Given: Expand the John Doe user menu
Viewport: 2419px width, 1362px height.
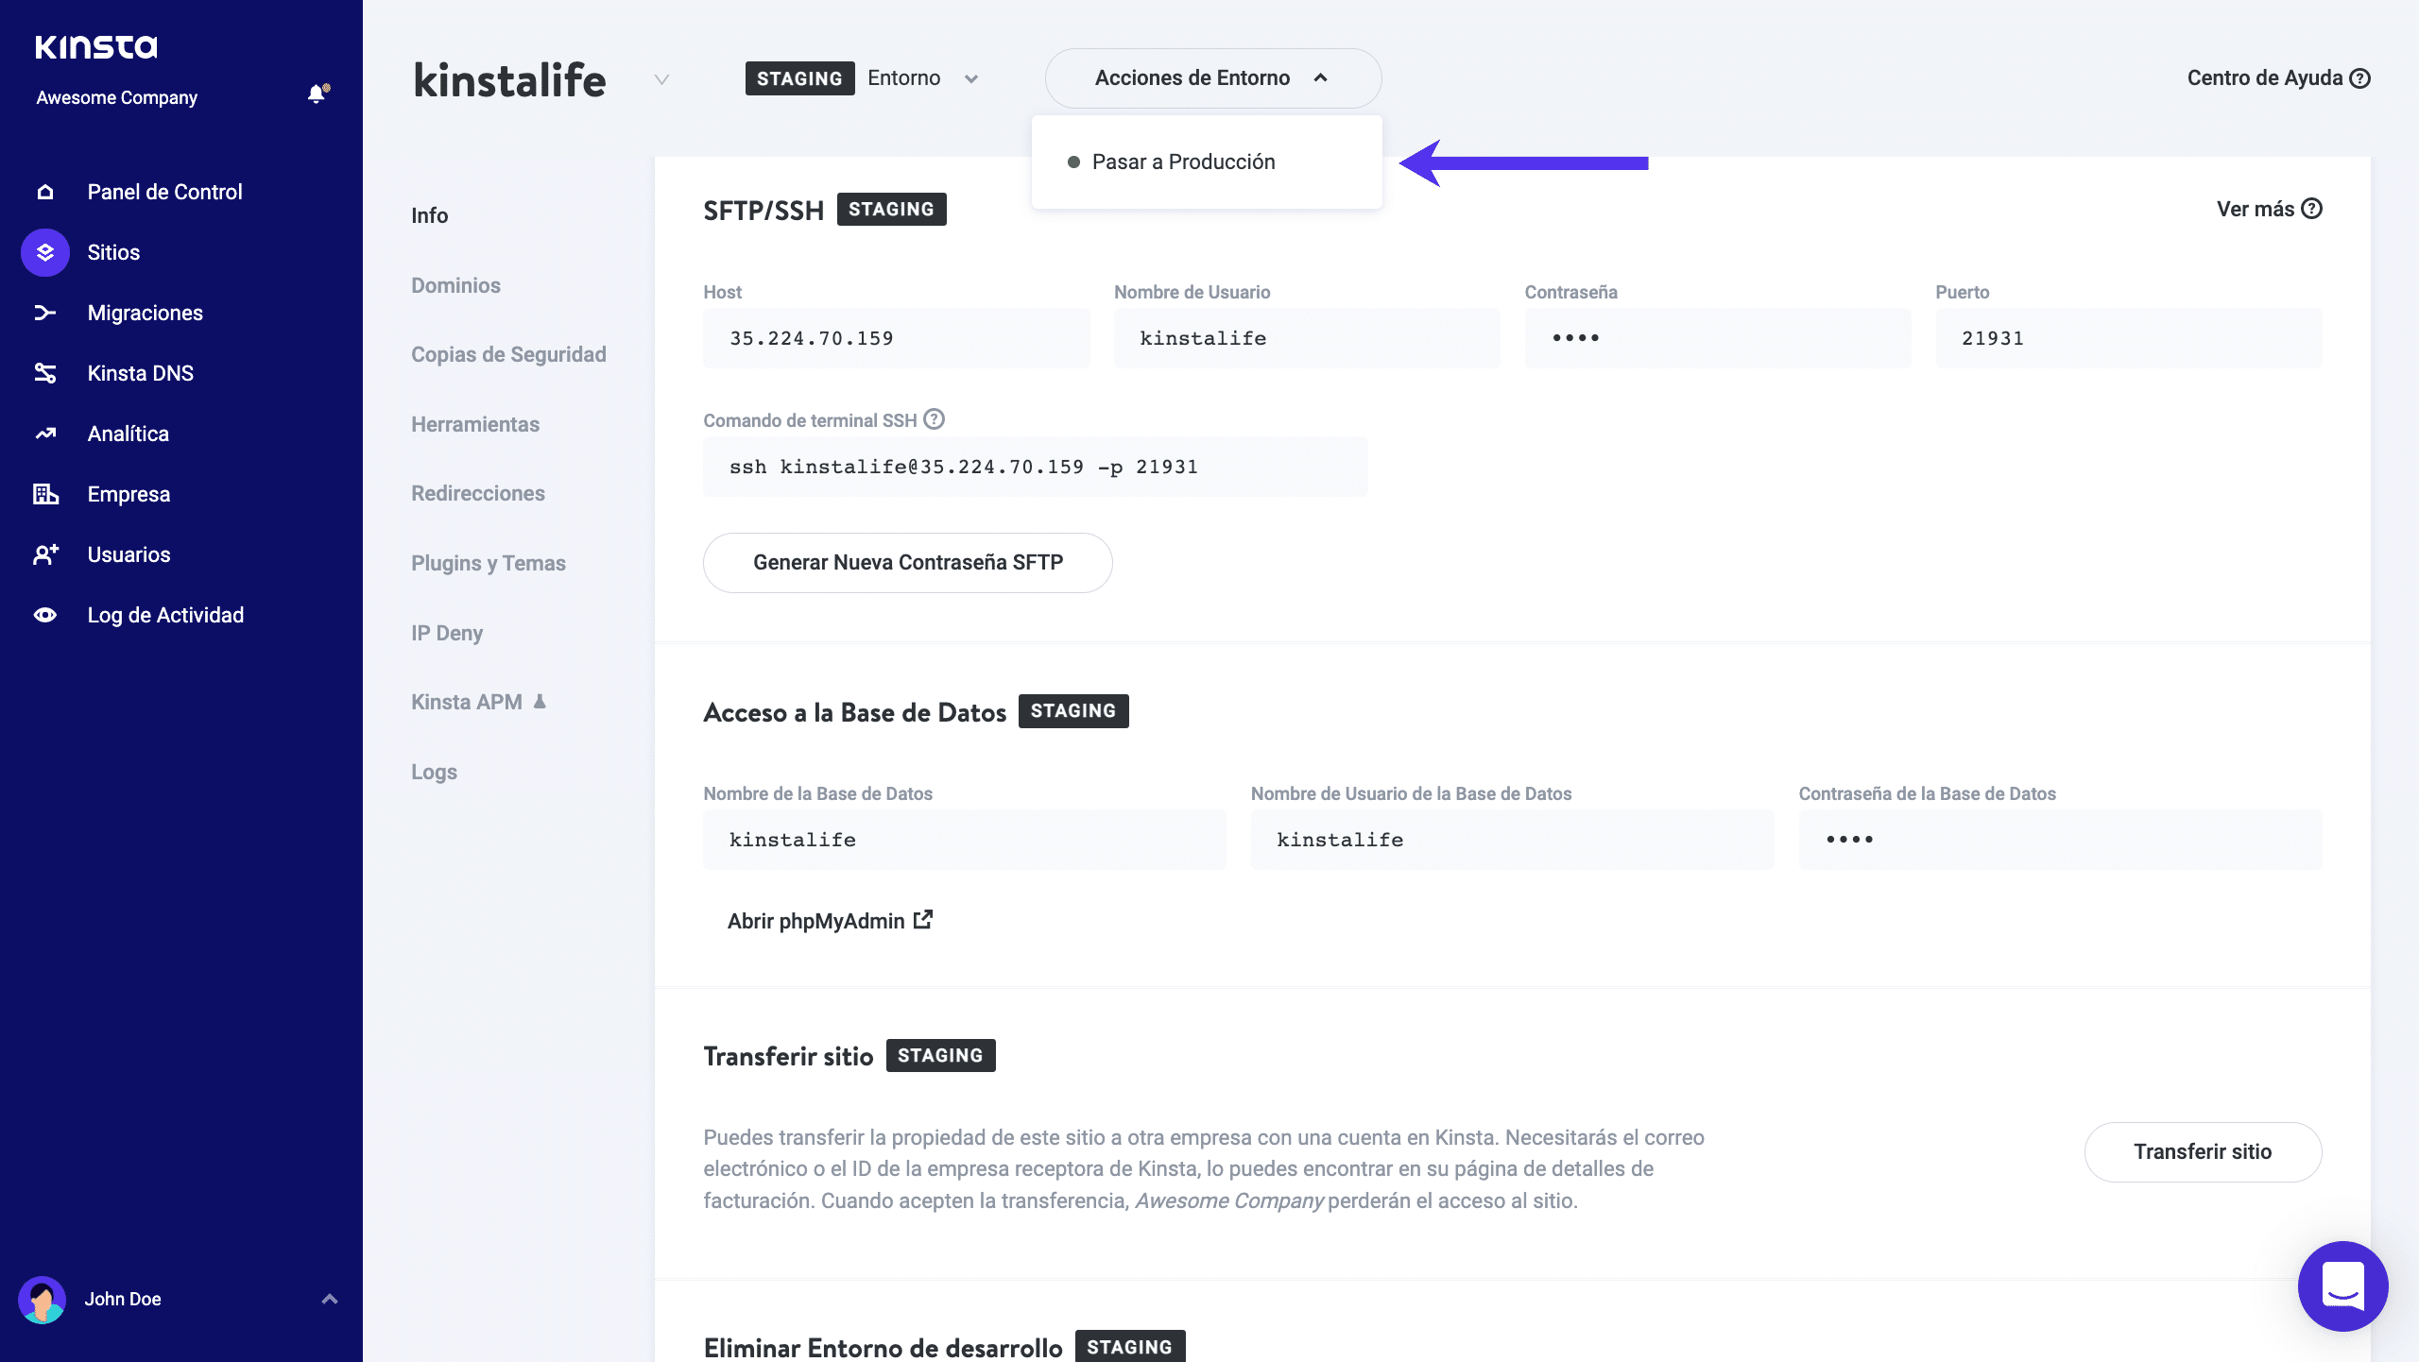Looking at the screenshot, I should (329, 1299).
